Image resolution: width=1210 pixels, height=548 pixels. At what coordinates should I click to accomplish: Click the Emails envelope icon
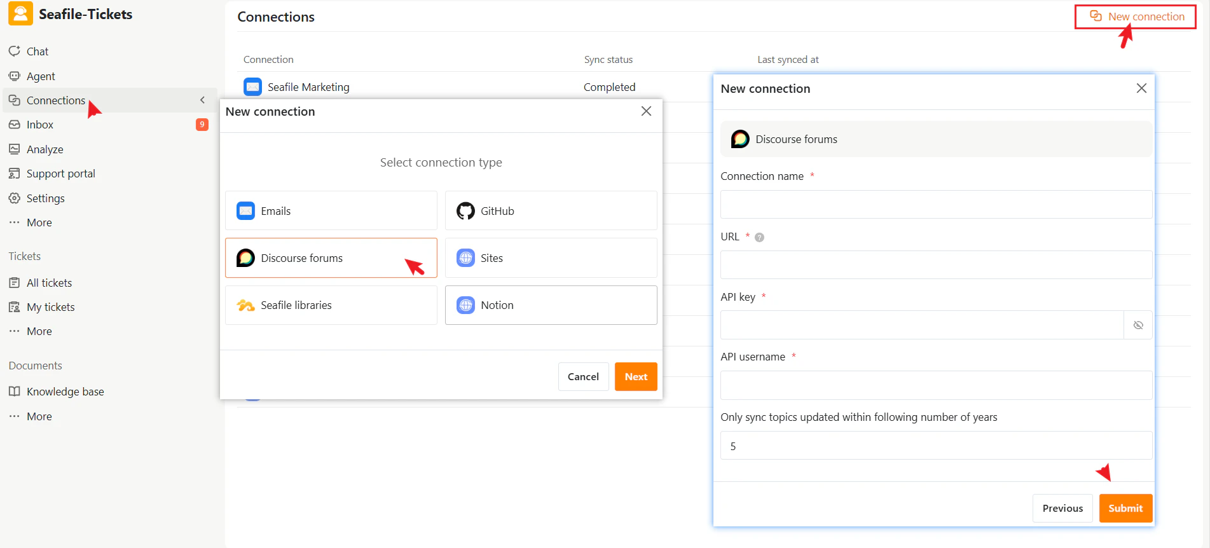245,210
